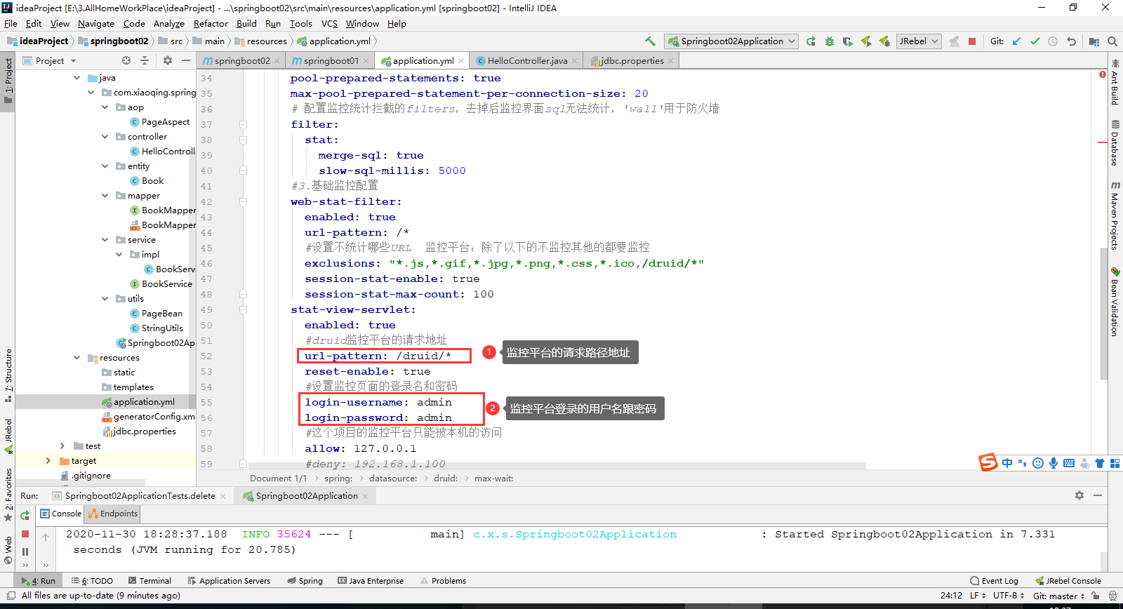Image resolution: width=1123 pixels, height=609 pixels.
Task: Toggle JRebel left side tool window
Action: (x=8, y=436)
